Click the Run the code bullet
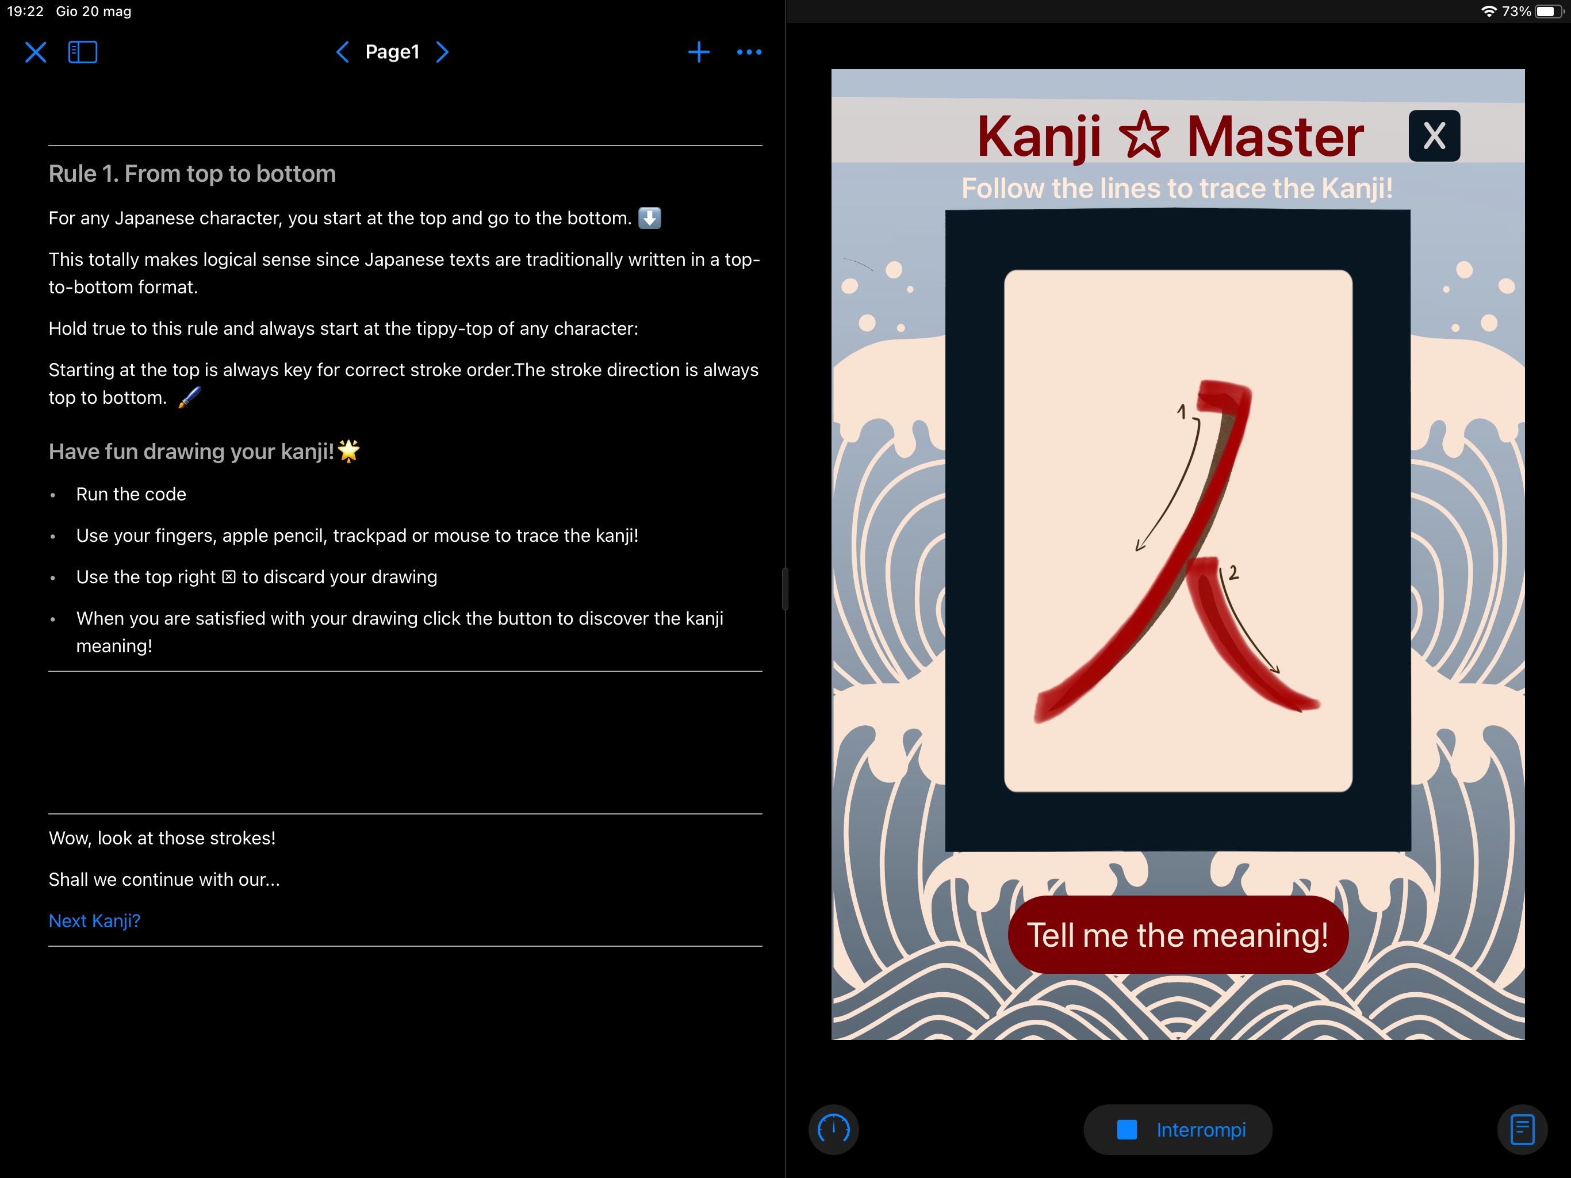The image size is (1571, 1178). tap(131, 495)
